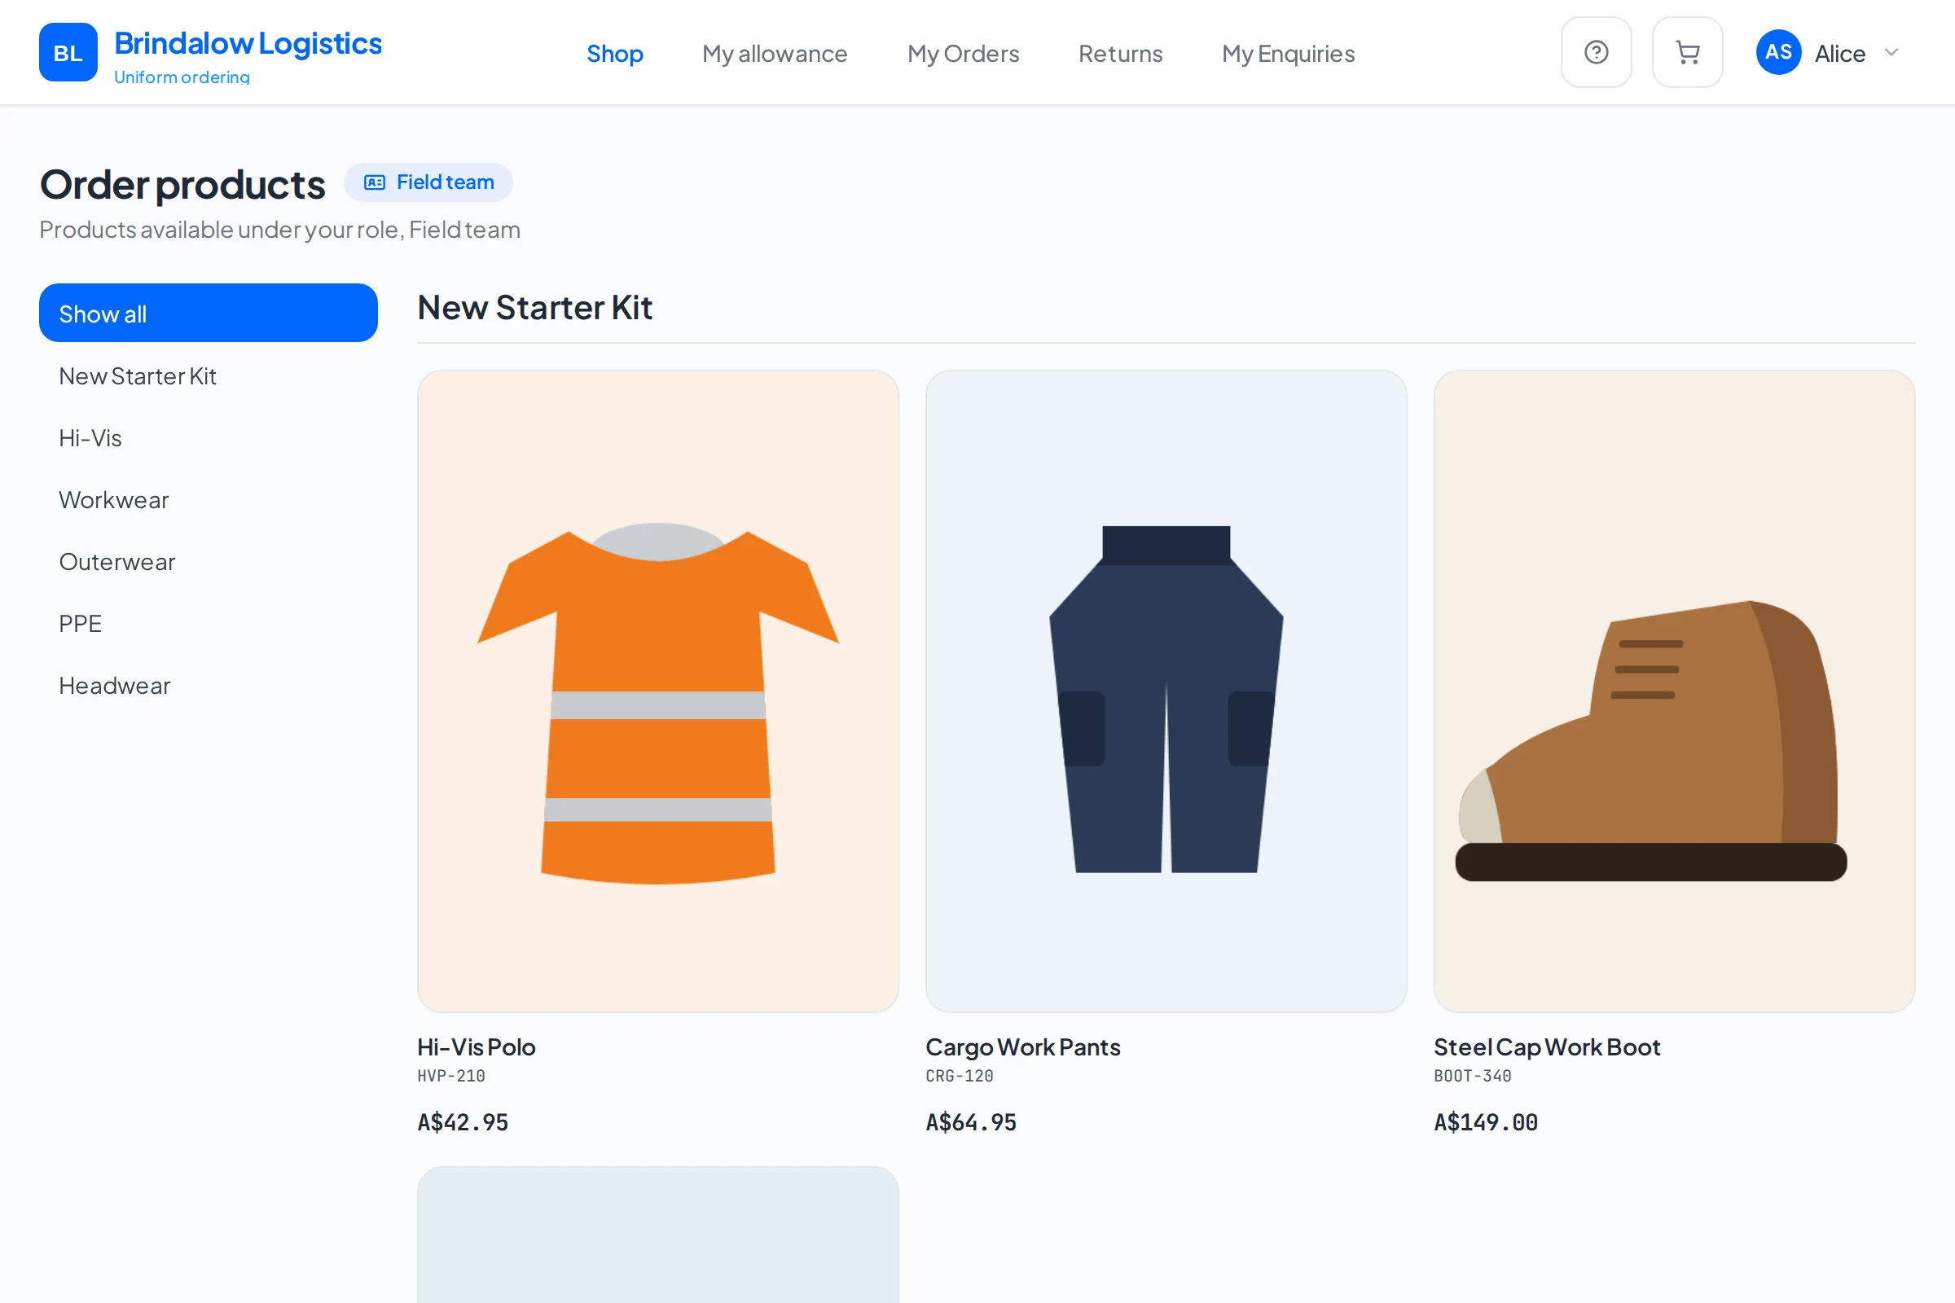Open the help question mark icon
Image resolution: width=1955 pixels, height=1303 pixels.
coord(1596,52)
